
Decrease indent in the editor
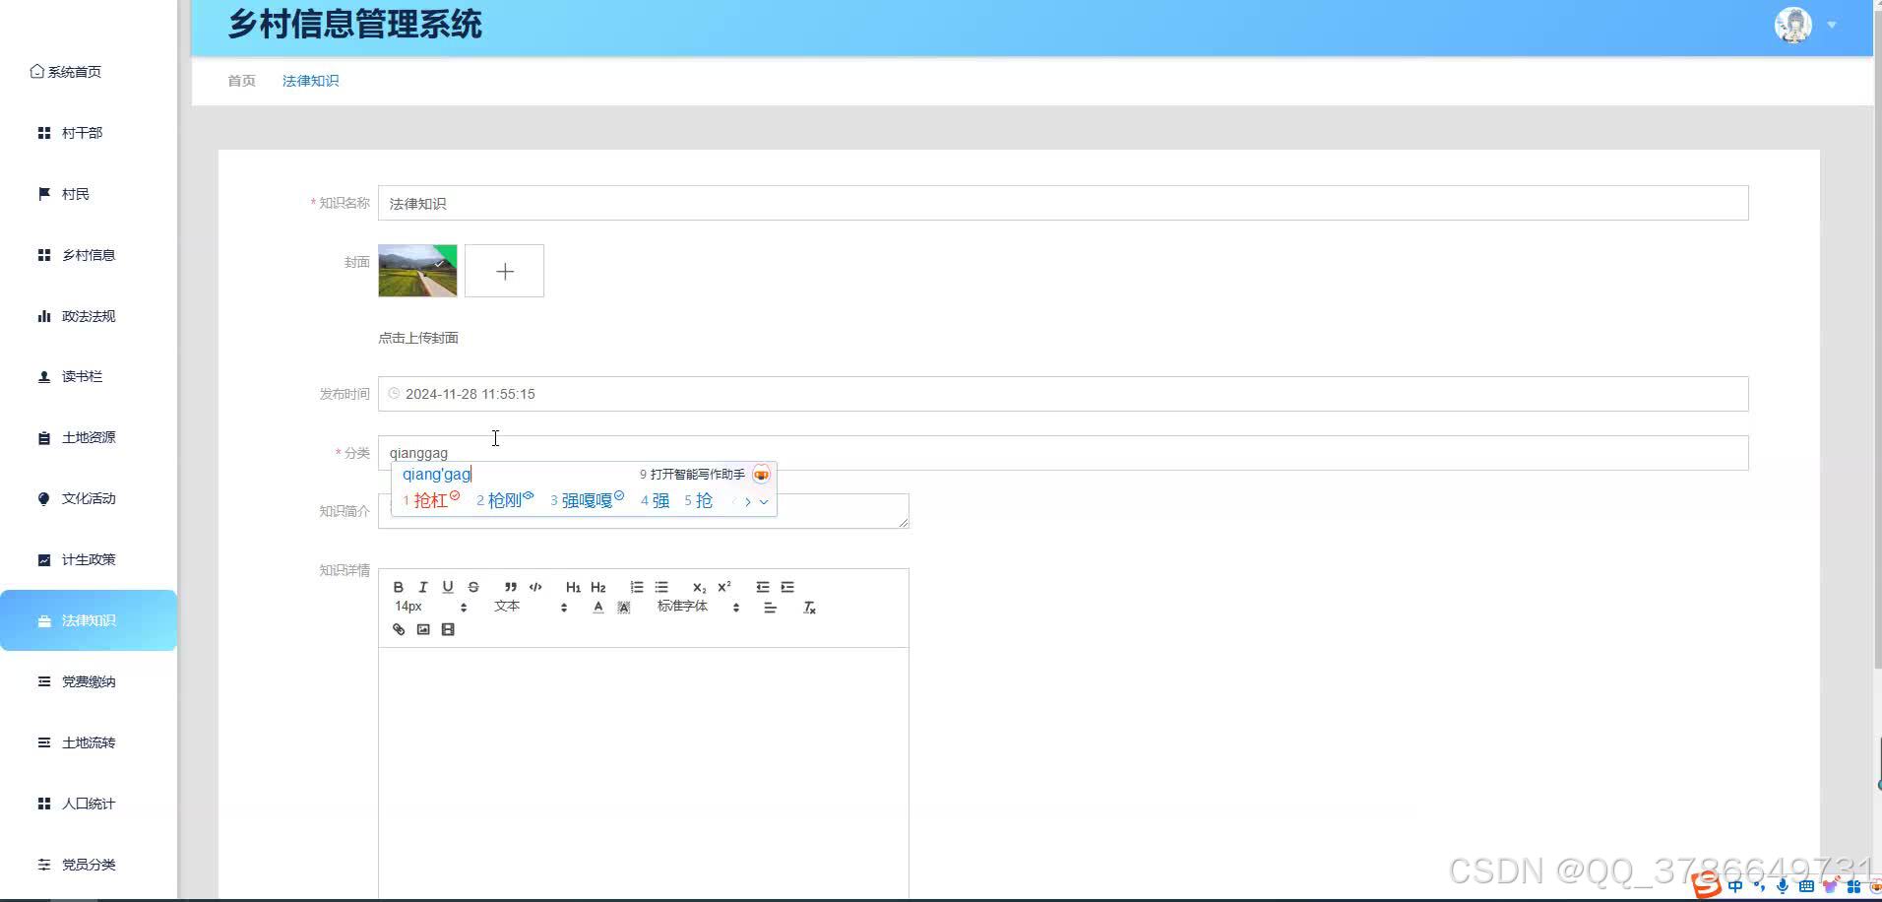pos(763,587)
